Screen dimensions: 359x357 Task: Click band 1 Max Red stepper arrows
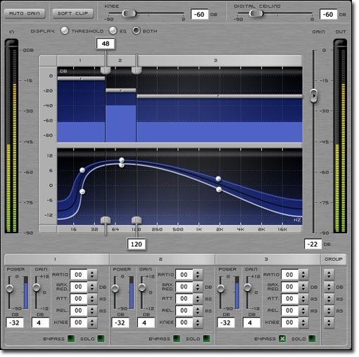pos(92,287)
